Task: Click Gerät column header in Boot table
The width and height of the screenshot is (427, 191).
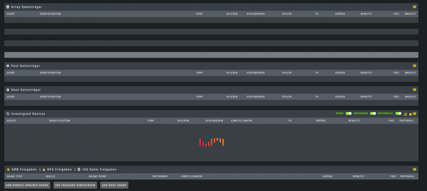Action: pos(11,97)
